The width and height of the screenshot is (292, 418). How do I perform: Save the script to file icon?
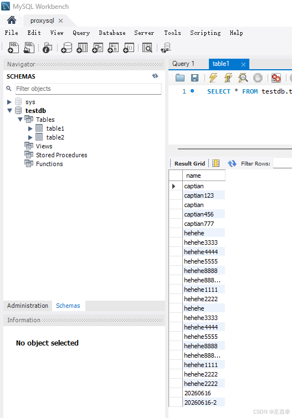(x=194, y=78)
